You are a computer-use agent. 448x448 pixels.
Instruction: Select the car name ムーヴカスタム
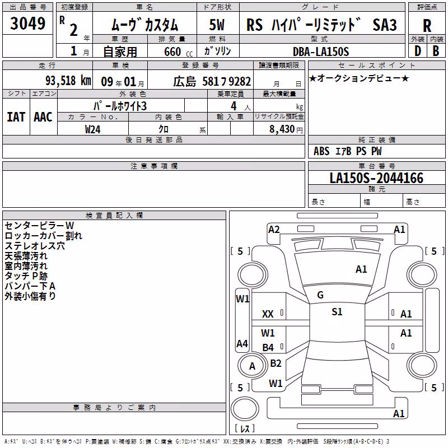[144, 25]
